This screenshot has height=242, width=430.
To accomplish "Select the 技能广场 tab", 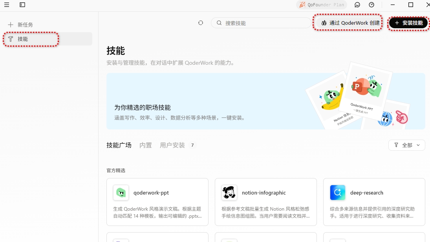I will tap(119, 145).
